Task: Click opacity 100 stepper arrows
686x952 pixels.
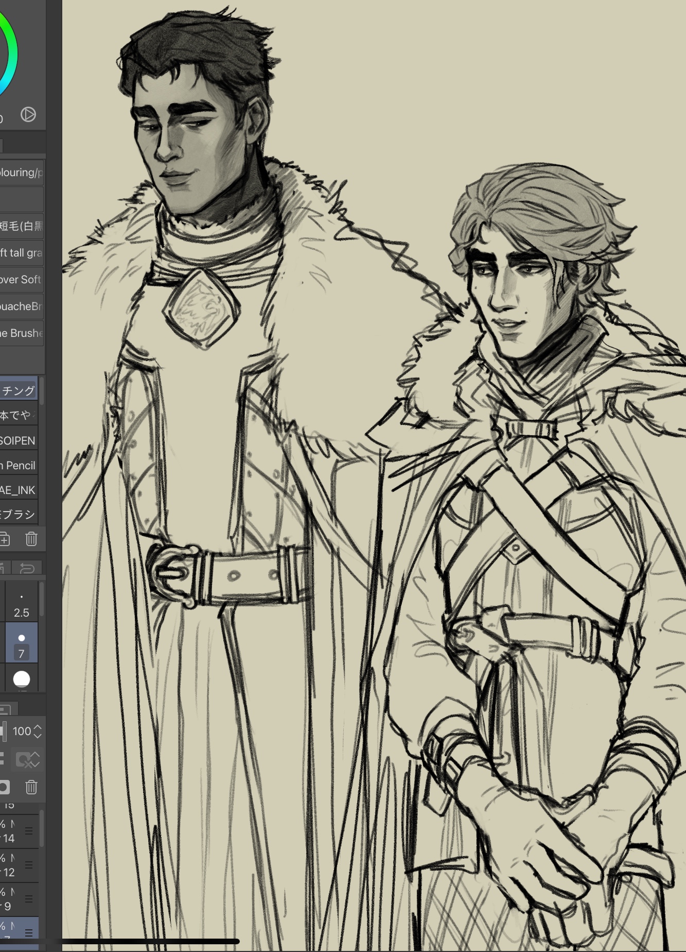Action: [x=38, y=731]
